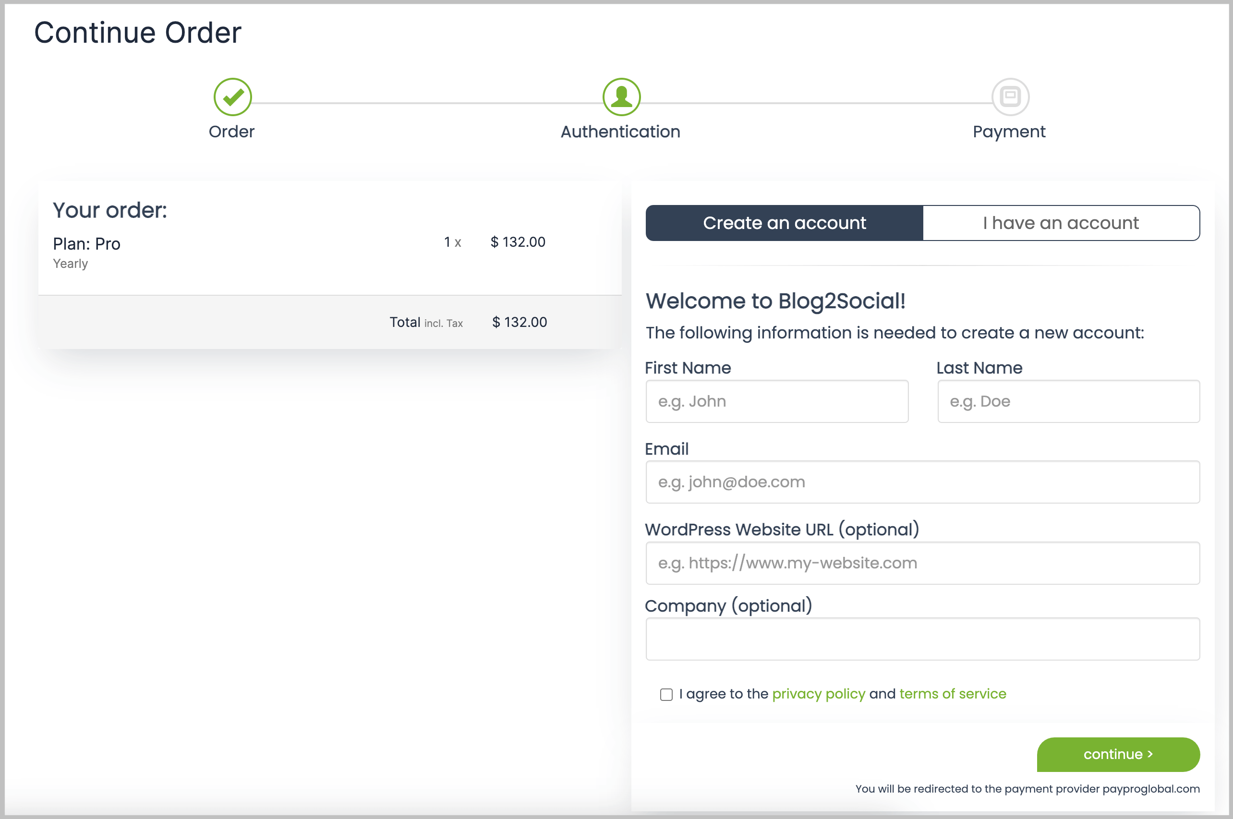Click the Company optional input field
The image size is (1233, 819).
click(x=922, y=639)
